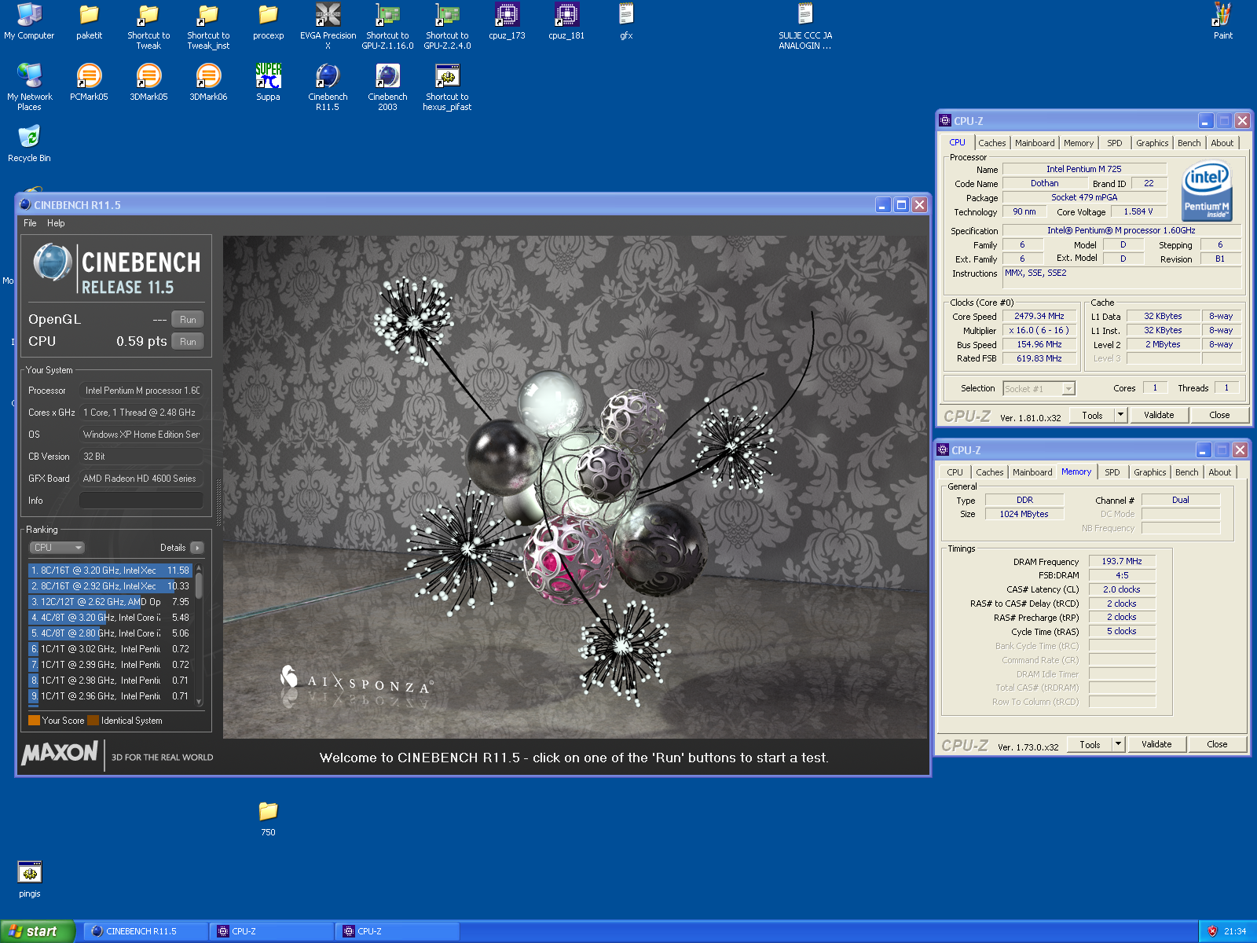Launch Shortcut to hexus_pifast

[447, 87]
